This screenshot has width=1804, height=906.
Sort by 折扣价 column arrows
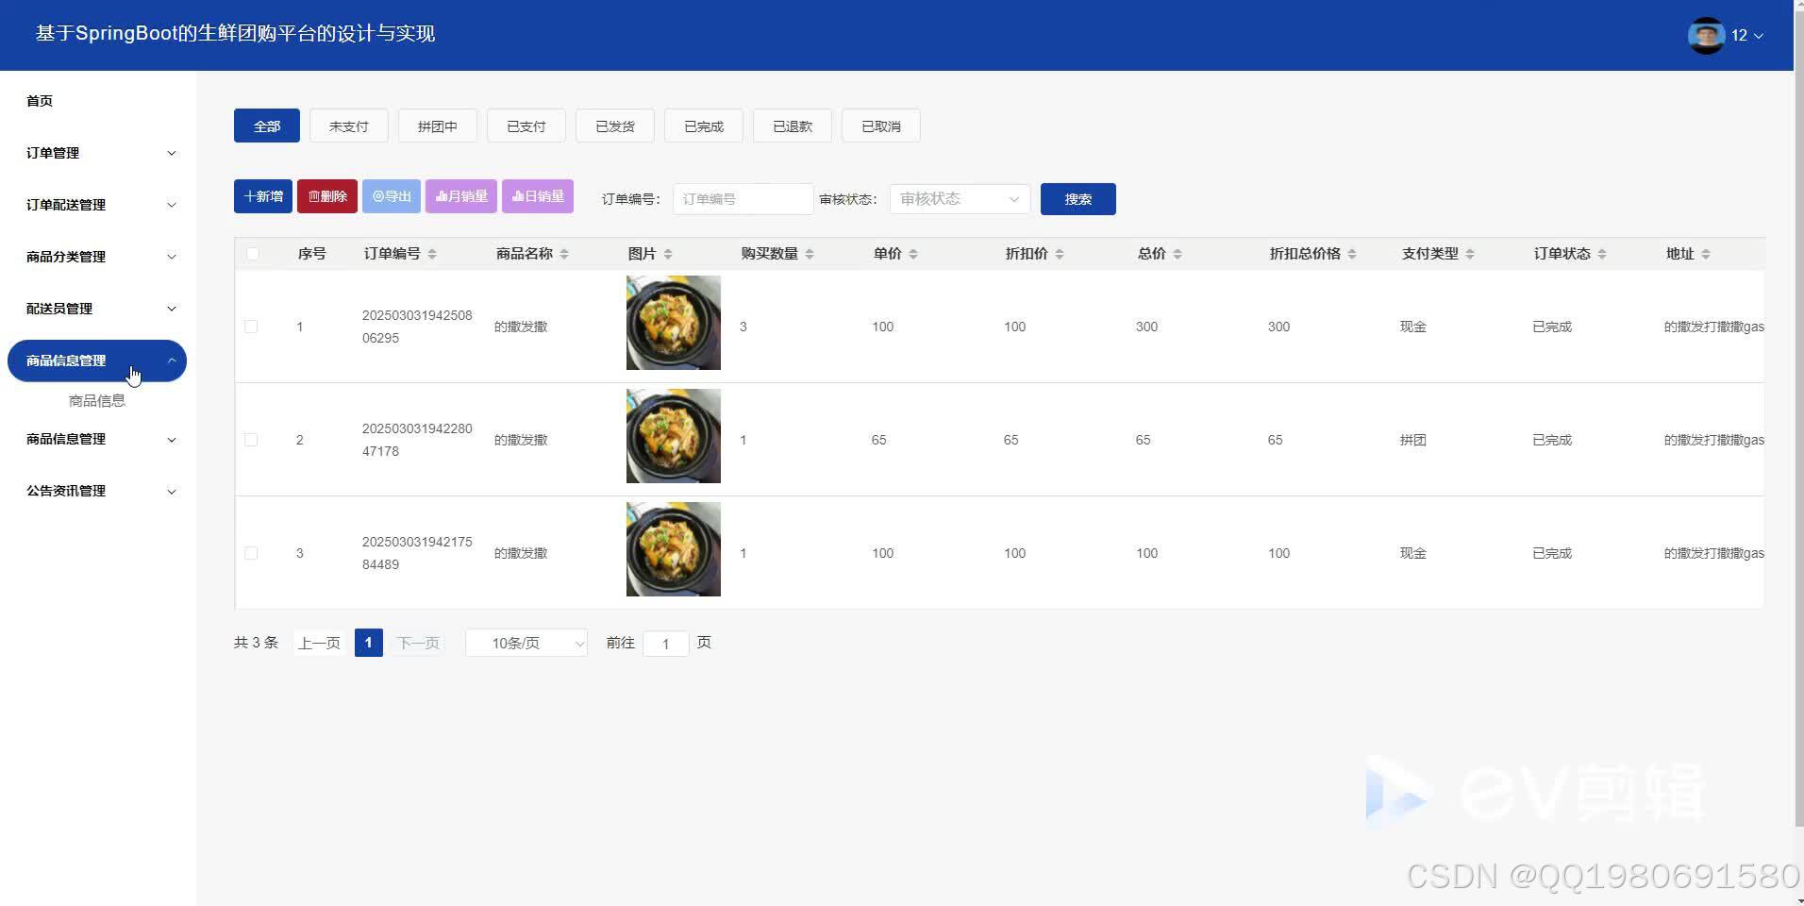point(1060,254)
